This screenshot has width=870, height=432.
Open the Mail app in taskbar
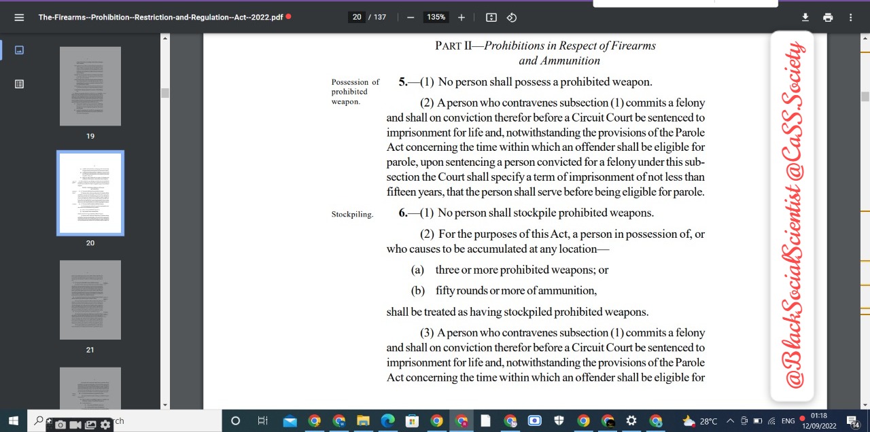click(x=290, y=421)
